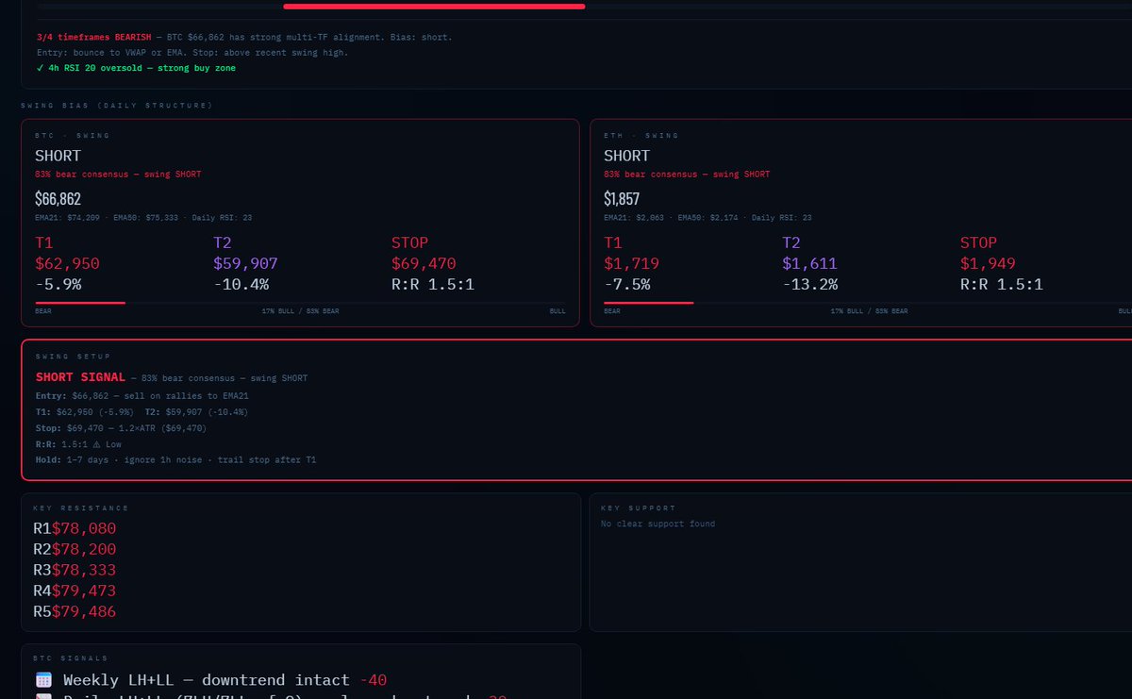Viewport: 1132px width, 699px height.
Task: Click BTC card R:R 1.5:1 value
Action: 433,284
